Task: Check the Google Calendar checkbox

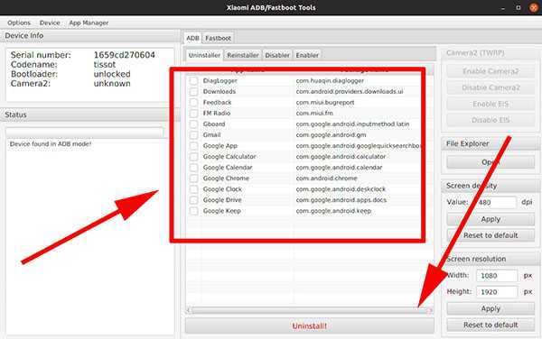Action: pos(193,168)
